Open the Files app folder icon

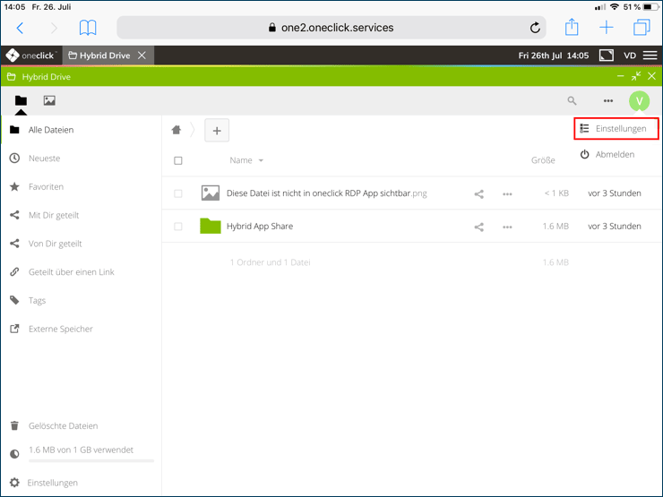pyautogui.click(x=21, y=101)
